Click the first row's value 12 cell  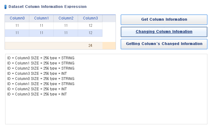(90, 26)
